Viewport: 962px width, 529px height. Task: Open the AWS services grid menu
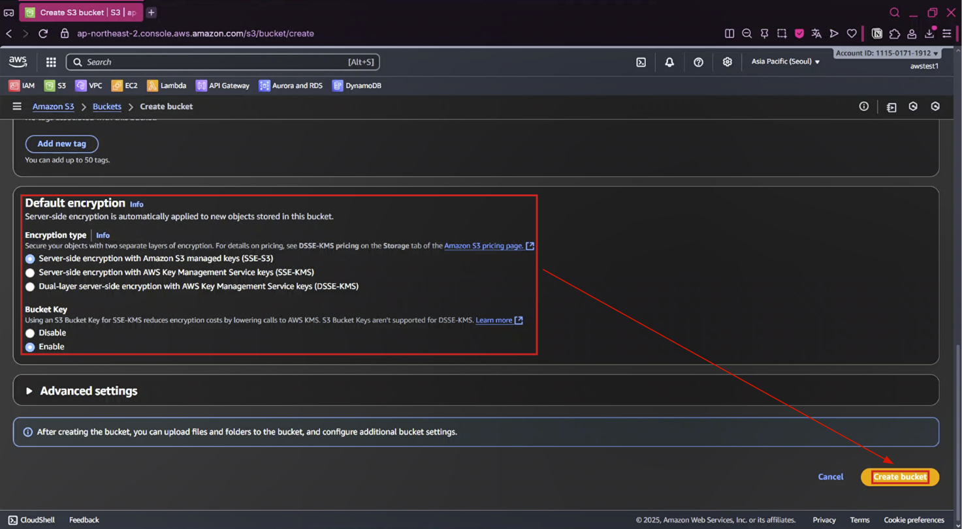(x=51, y=62)
